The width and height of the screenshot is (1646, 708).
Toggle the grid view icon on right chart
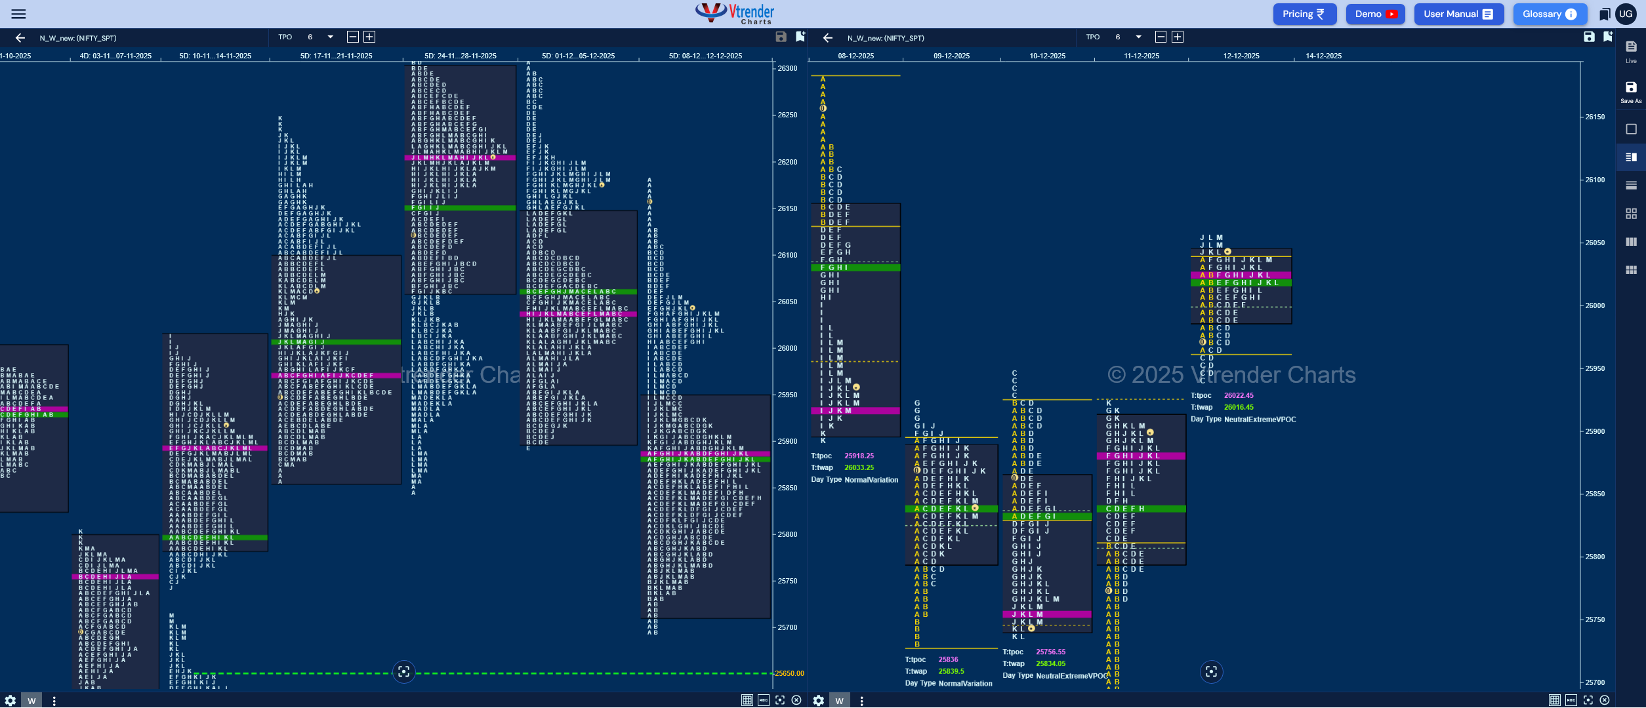(x=1554, y=700)
